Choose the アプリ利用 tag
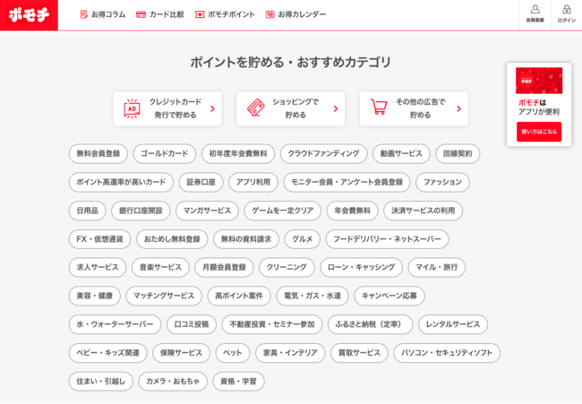Image resolution: width=582 pixels, height=404 pixels. [253, 182]
